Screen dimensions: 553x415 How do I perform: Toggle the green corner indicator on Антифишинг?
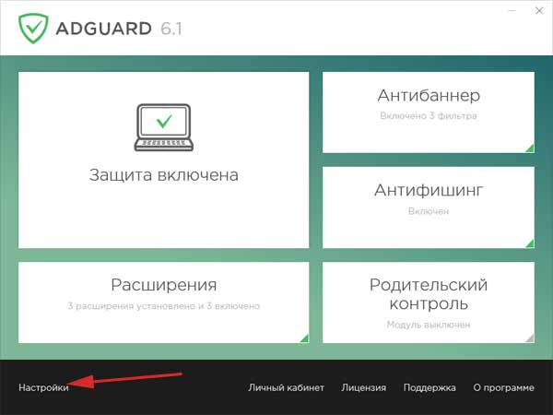(x=529, y=243)
